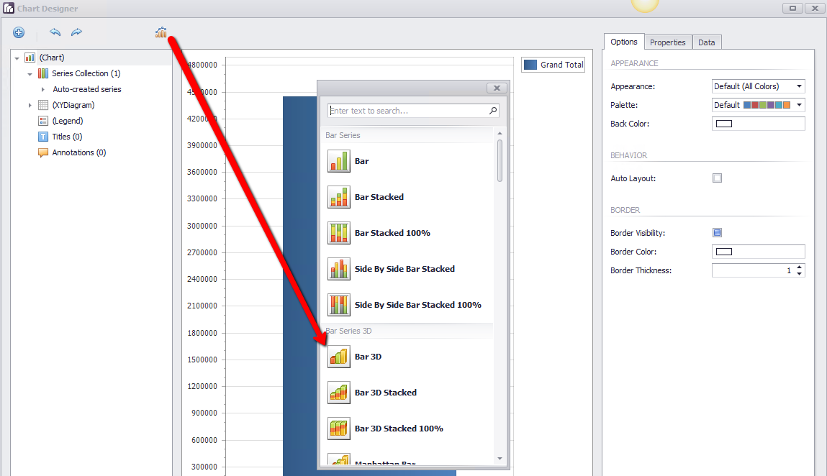Expand the Auto-created series tree node

[x=42, y=89]
